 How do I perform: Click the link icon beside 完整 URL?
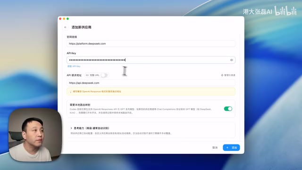pyautogui.click(x=87, y=75)
